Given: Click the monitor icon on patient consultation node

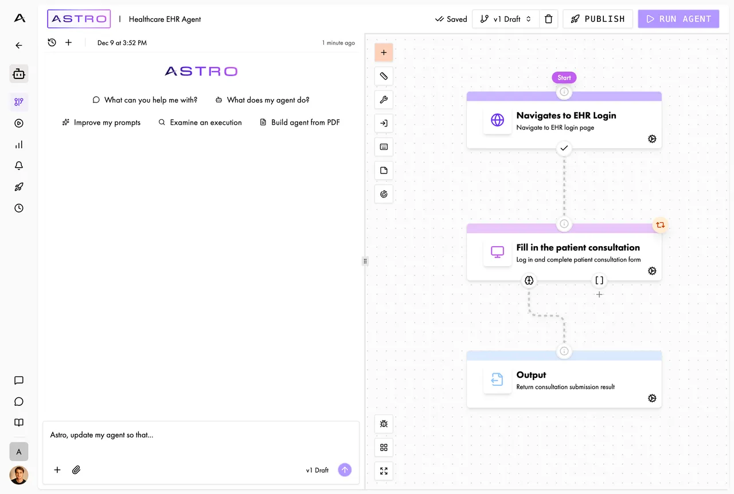Looking at the screenshot, I should point(497,252).
